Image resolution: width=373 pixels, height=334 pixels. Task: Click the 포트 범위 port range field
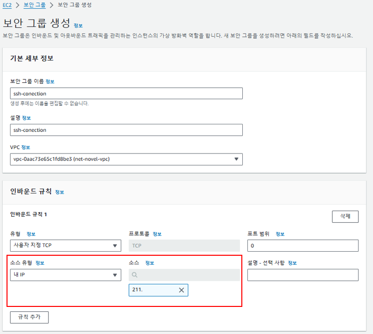pyautogui.click(x=303, y=245)
